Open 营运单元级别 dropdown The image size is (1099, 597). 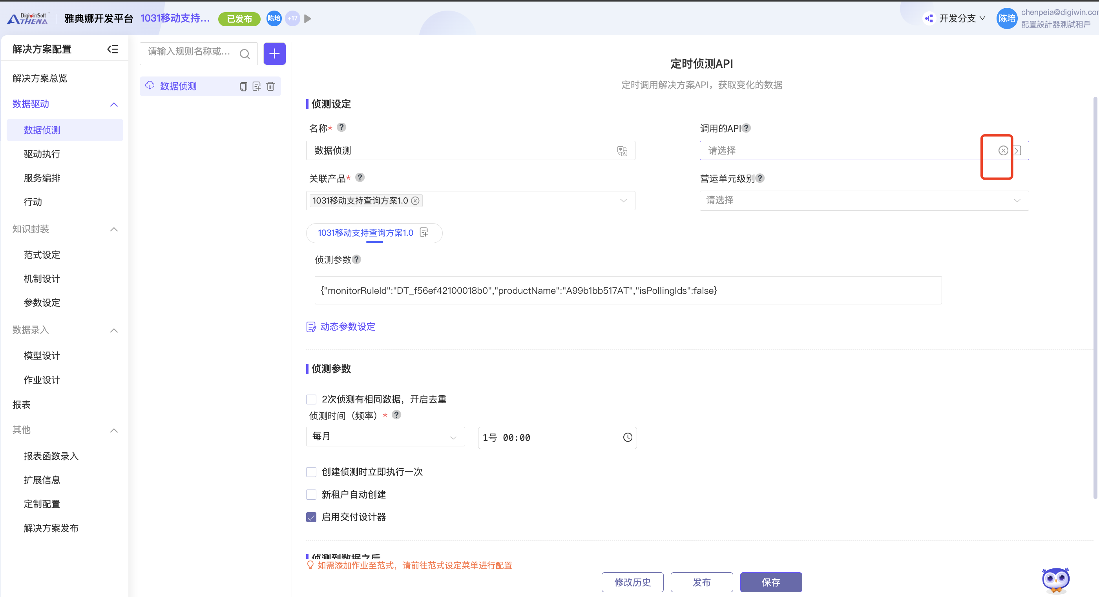point(863,200)
